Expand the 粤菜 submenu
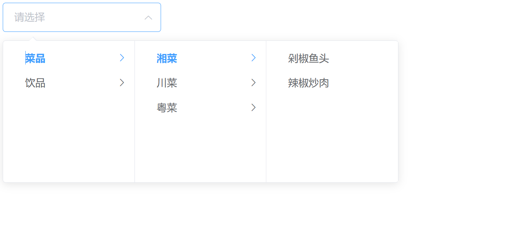 coord(167,108)
